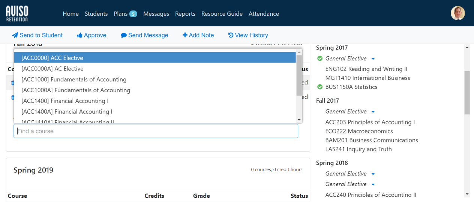Click the Add Note button
Screen dimensions: 474x202
198,35
